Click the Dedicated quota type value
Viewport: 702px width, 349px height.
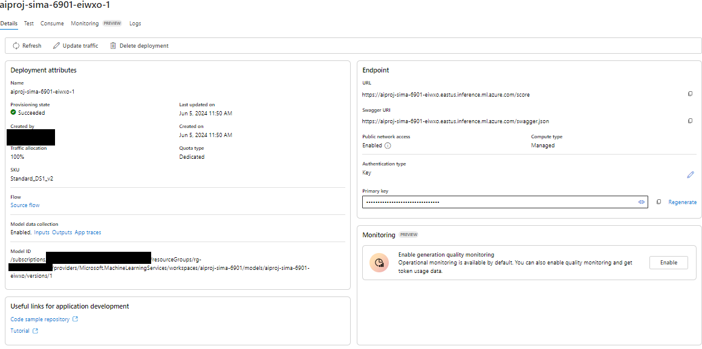(x=192, y=157)
